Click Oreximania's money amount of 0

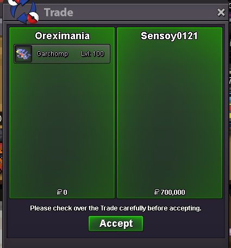pyautogui.click(x=65, y=192)
